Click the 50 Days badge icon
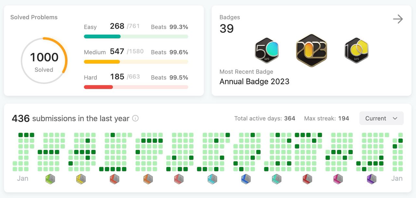416x198 pixels. [x=267, y=50]
